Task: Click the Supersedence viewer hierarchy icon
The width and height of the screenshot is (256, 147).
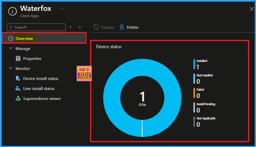Action: pyautogui.click(x=18, y=98)
